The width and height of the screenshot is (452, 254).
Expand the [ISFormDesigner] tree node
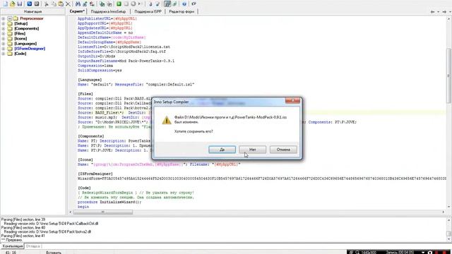click(x=3, y=49)
